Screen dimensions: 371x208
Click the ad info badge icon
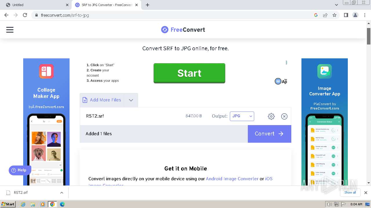[286, 62]
